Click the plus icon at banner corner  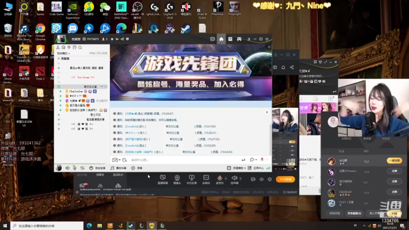click(269, 47)
